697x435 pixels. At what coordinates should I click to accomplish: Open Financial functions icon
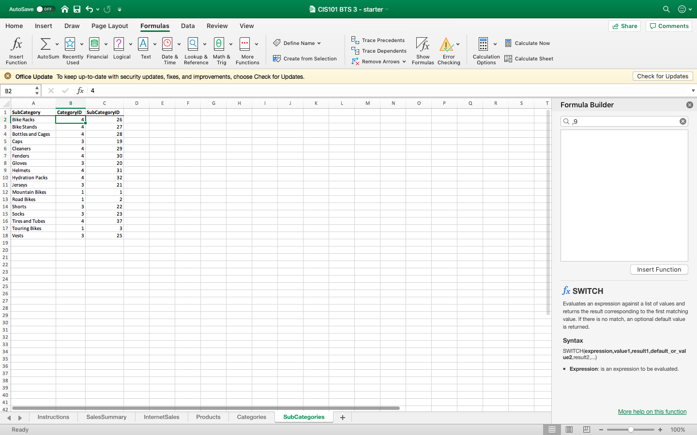[x=94, y=44]
